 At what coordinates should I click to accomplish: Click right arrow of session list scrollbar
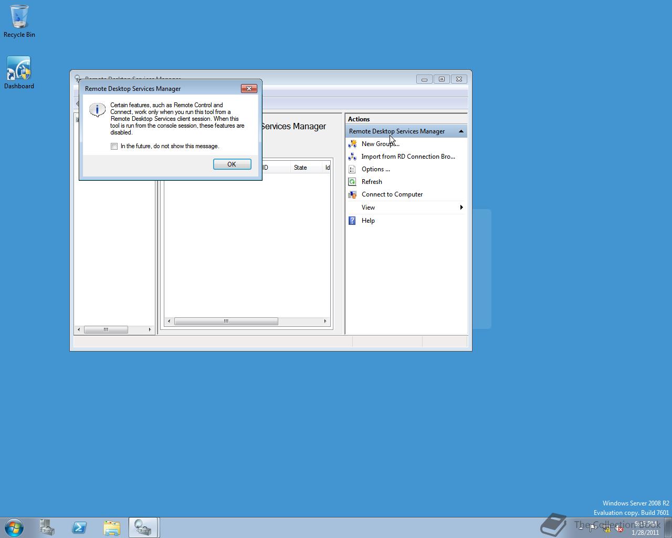tap(325, 322)
